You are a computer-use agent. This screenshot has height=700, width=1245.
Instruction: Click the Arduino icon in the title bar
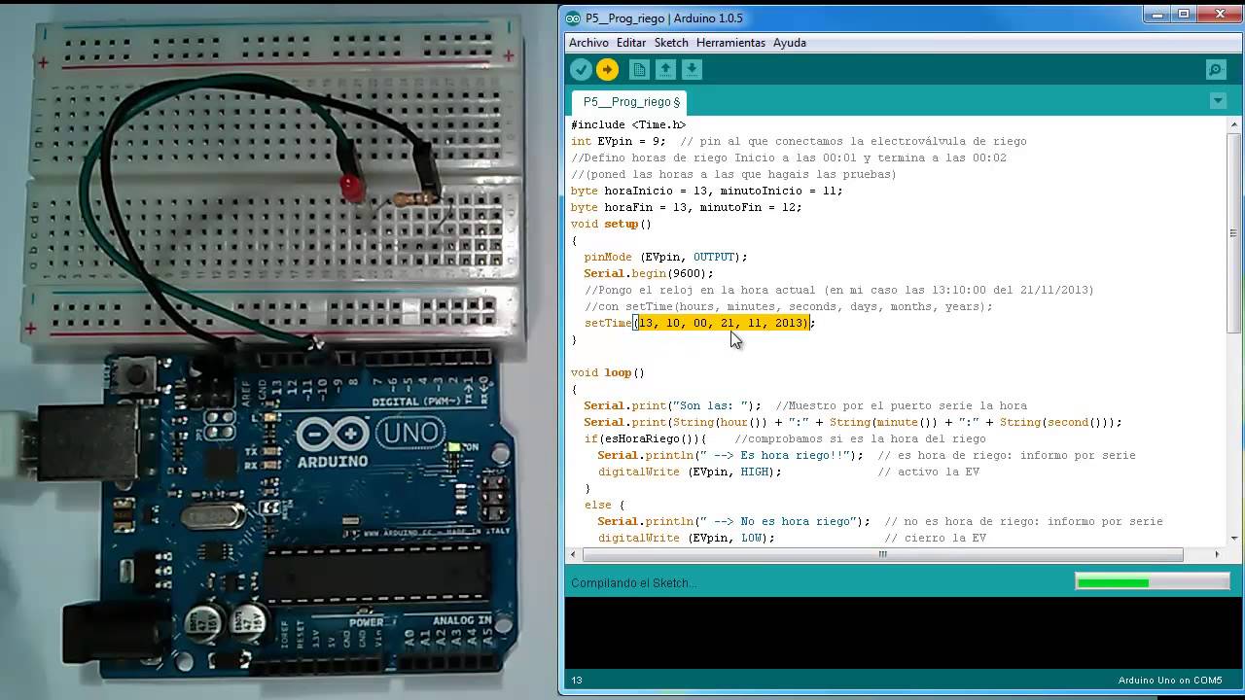[573, 18]
